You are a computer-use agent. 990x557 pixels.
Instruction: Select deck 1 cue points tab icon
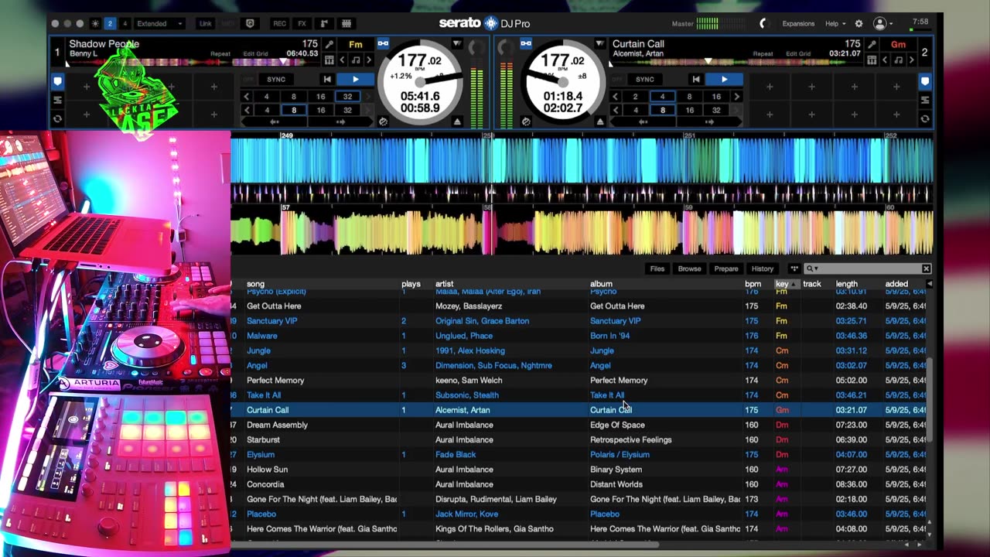point(57,81)
